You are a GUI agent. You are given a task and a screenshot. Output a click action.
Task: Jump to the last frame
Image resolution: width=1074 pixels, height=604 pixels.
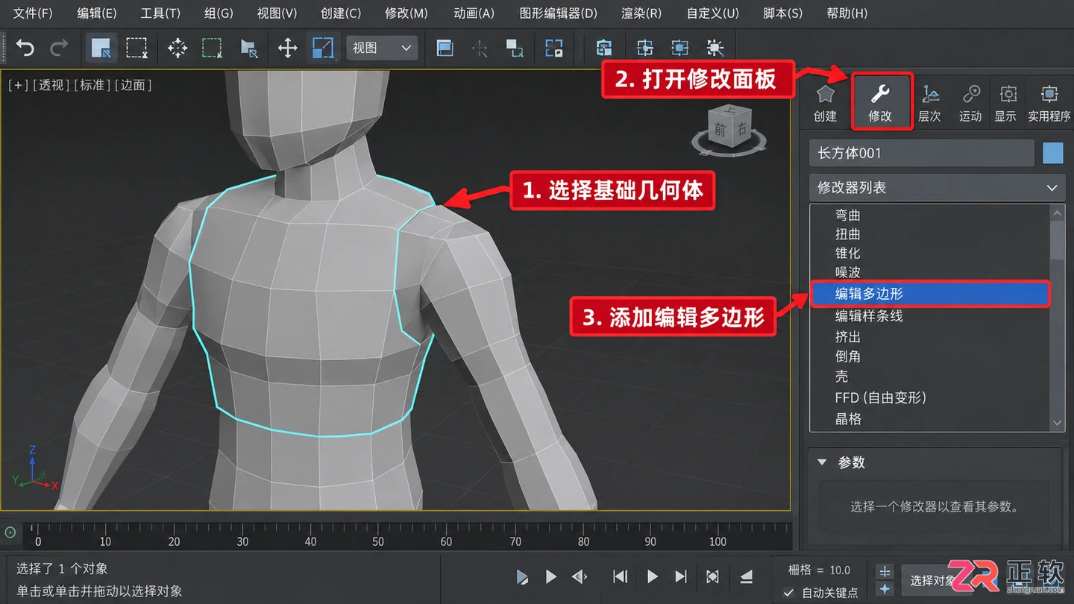tap(680, 576)
